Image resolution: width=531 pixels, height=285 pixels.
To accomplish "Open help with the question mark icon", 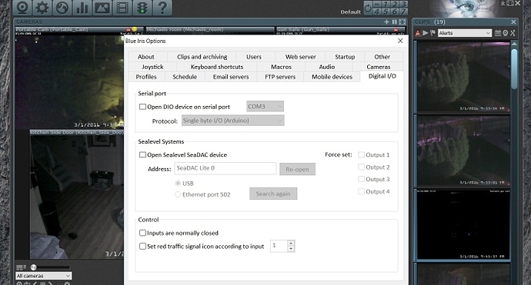I will coord(162,8).
